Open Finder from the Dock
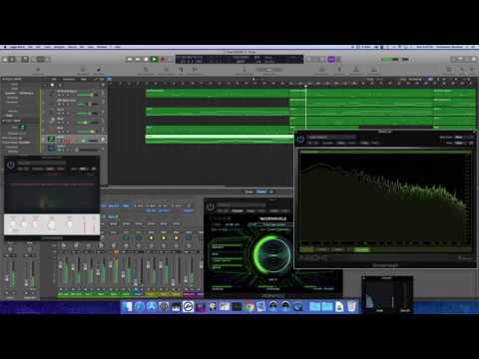Screen dimensions: 479x359 [x=127, y=306]
